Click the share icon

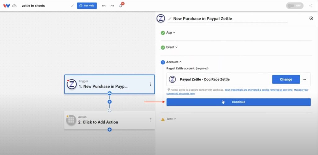tap(311, 6)
